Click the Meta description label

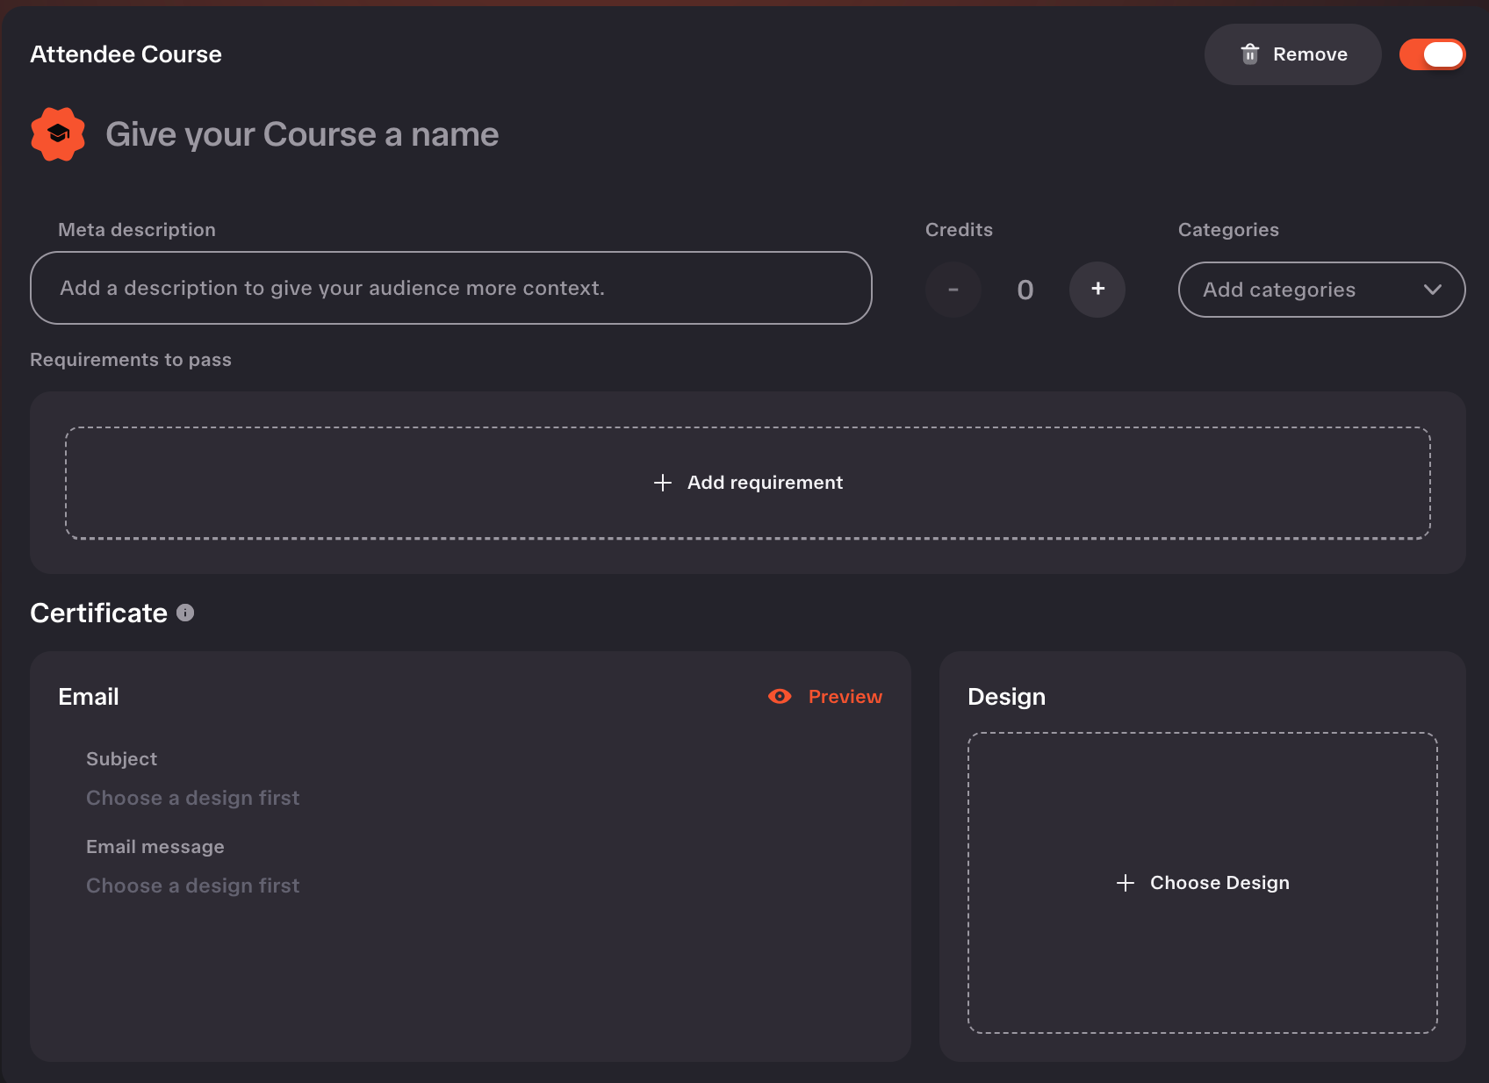coord(137,230)
